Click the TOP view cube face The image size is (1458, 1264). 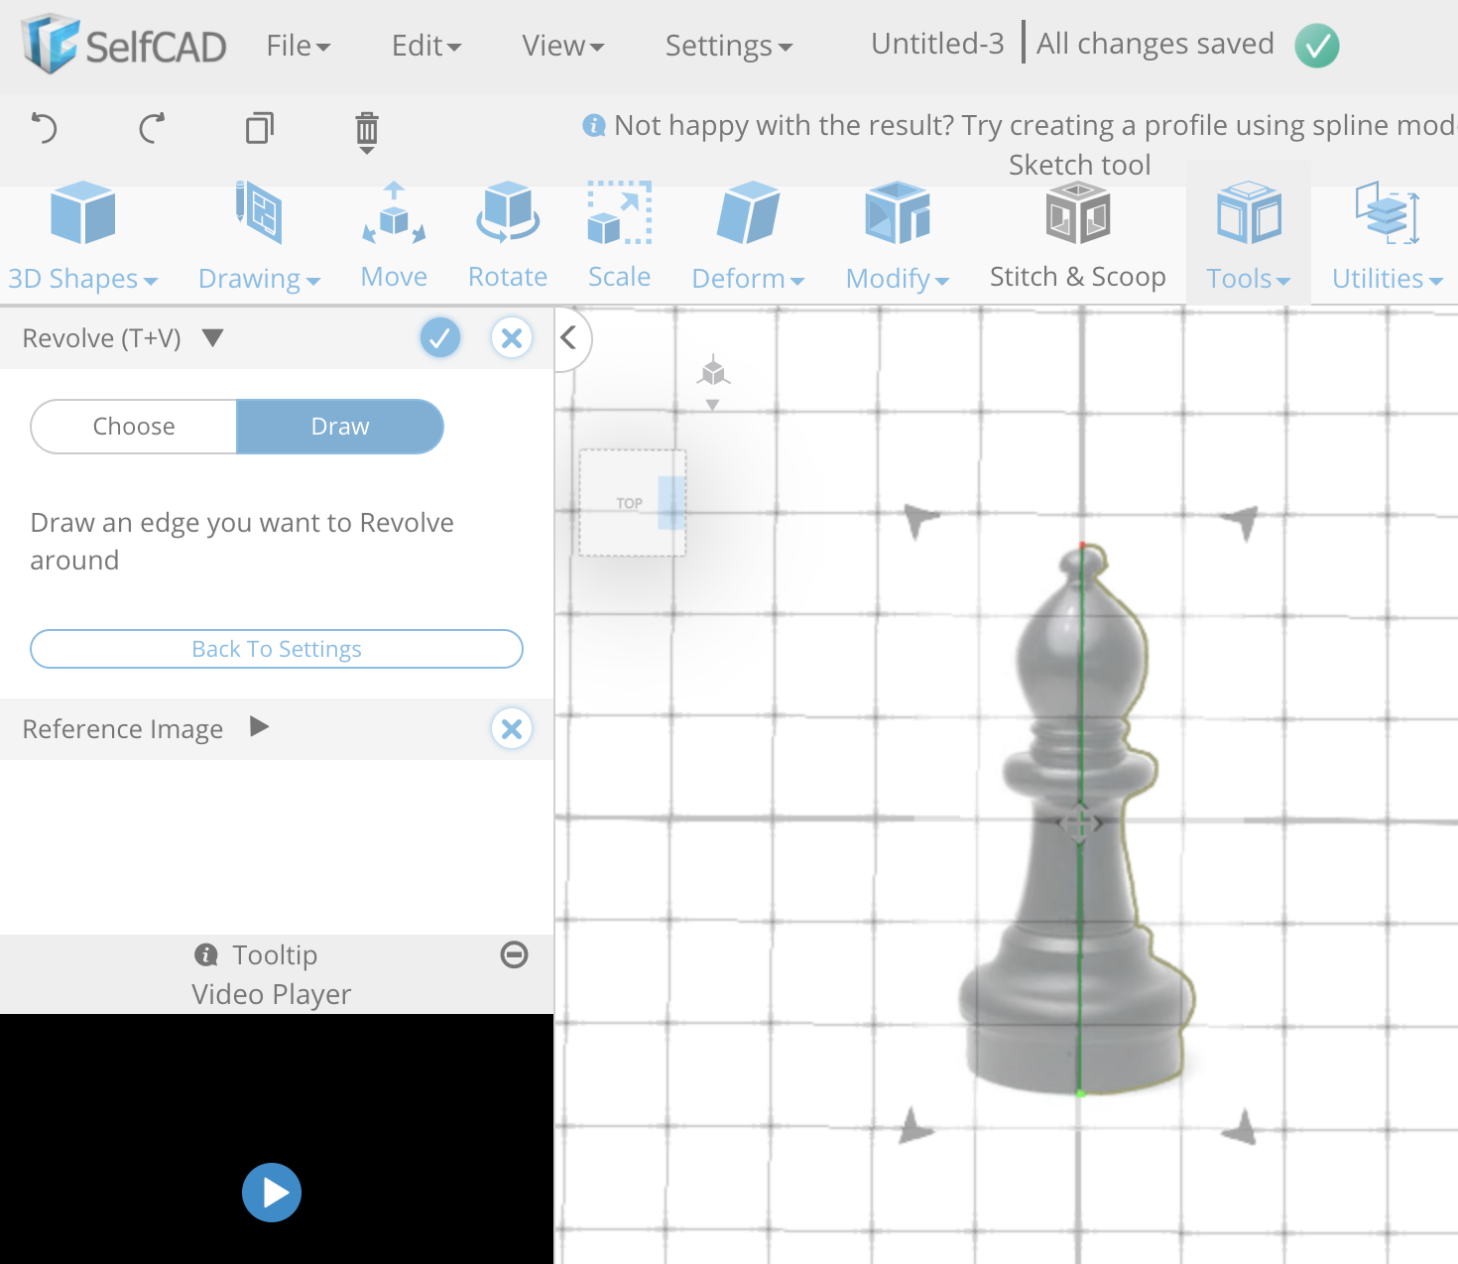click(x=630, y=503)
